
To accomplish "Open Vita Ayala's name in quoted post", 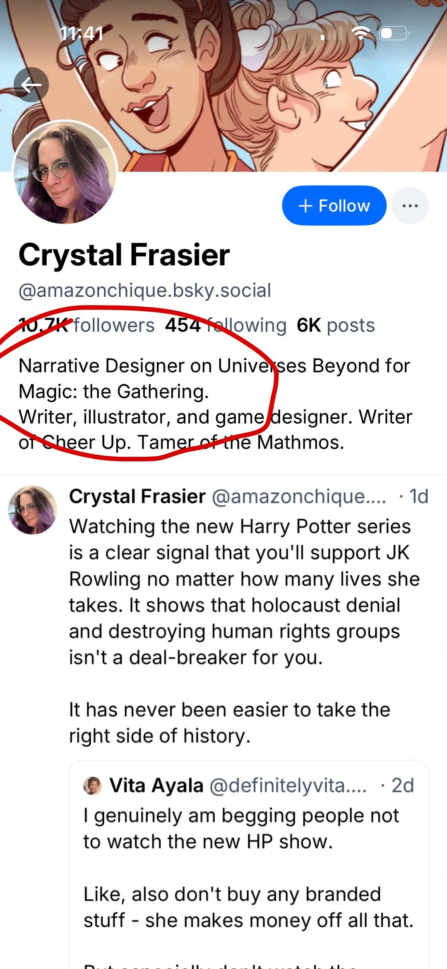I will (156, 785).
